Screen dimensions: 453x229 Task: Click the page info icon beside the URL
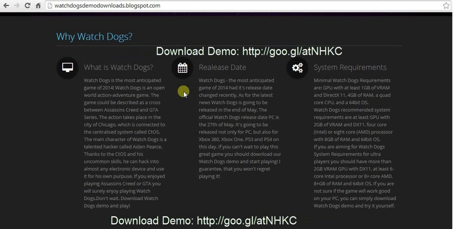[49, 5]
